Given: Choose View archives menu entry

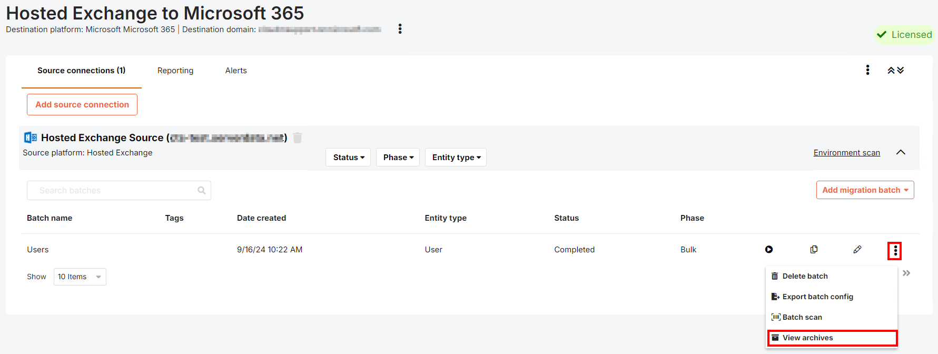Looking at the screenshot, I should pos(832,338).
